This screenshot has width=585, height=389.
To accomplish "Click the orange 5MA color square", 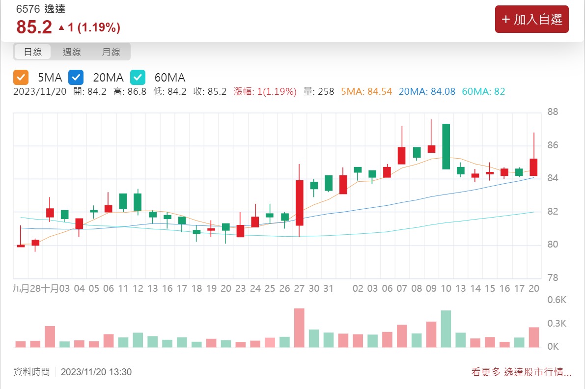I will point(21,77).
